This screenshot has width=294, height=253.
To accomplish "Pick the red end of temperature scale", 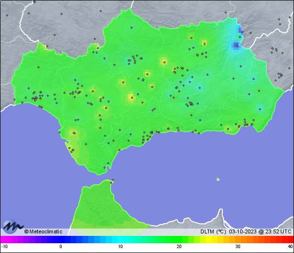I will pyautogui.click(x=289, y=239).
